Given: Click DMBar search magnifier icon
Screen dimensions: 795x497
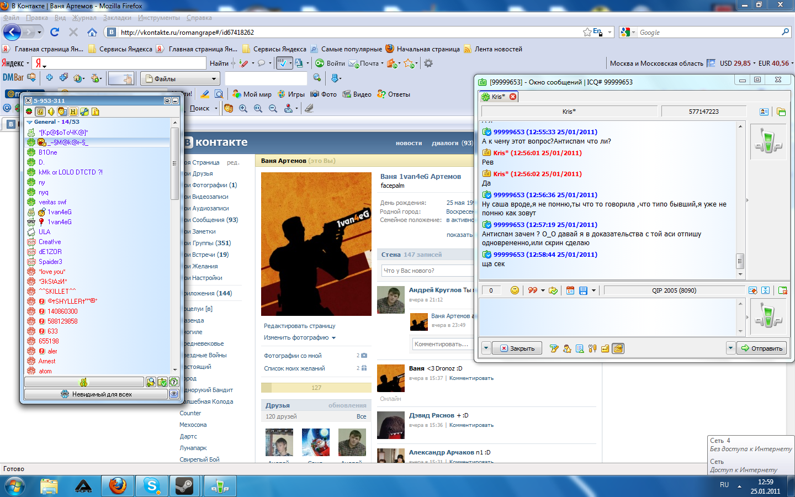Looking at the screenshot, I should point(317,78).
